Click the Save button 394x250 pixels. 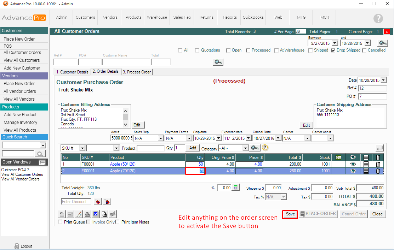coord(290,214)
